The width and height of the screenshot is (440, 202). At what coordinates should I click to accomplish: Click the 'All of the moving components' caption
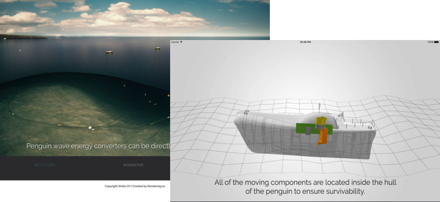pos(305,187)
